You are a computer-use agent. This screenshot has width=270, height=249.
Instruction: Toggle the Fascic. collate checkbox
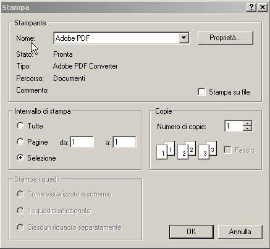point(227,150)
